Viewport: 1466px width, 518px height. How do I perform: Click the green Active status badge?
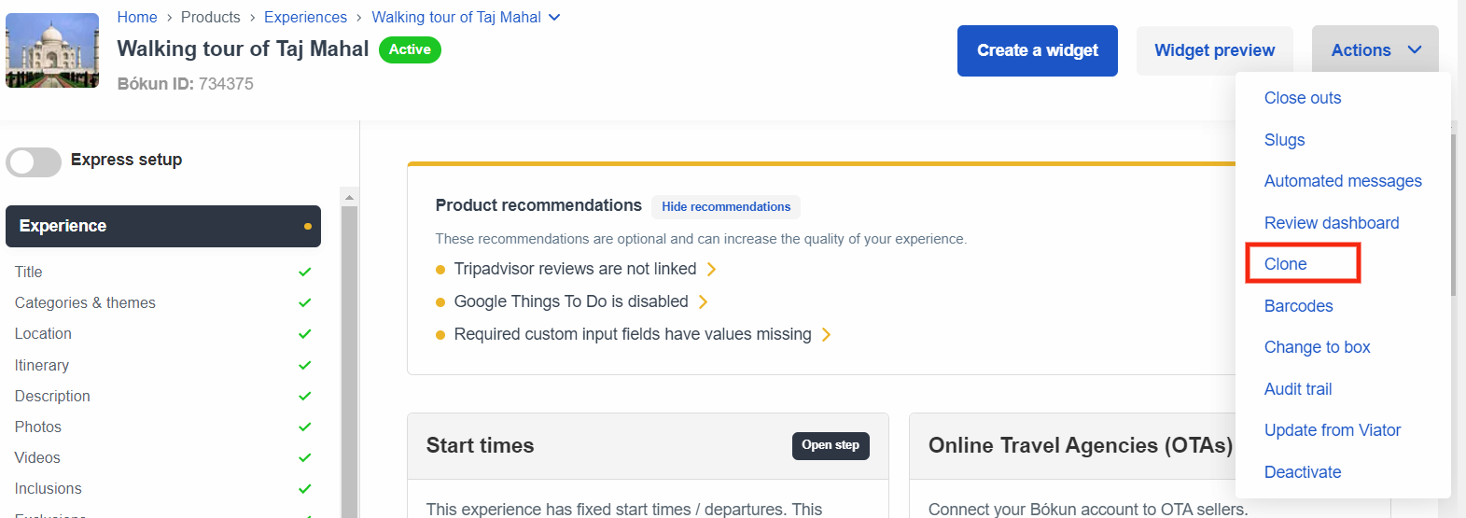click(x=410, y=49)
